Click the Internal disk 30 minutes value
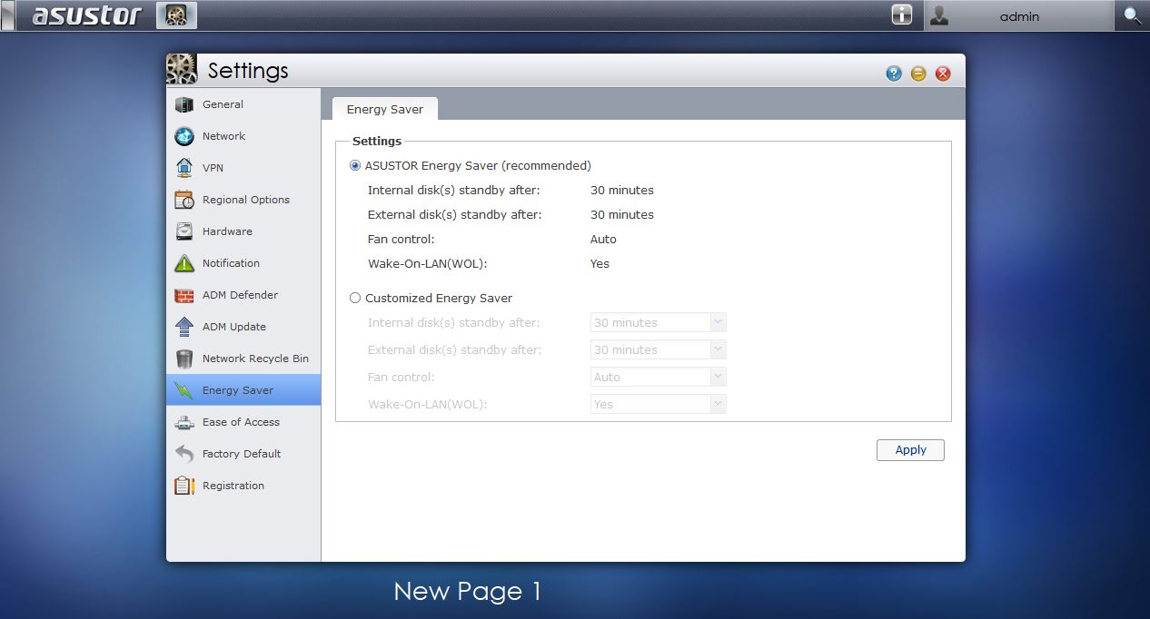This screenshot has height=619, width=1150. click(x=622, y=191)
